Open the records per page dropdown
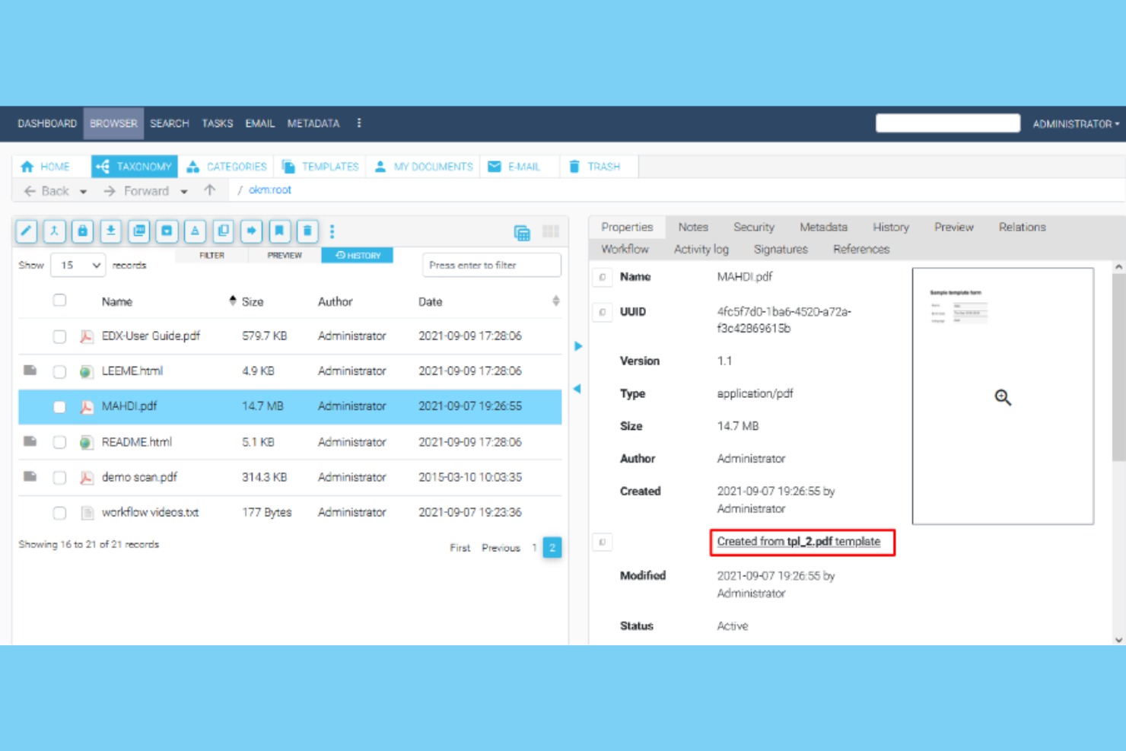 (x=78, y=265)
